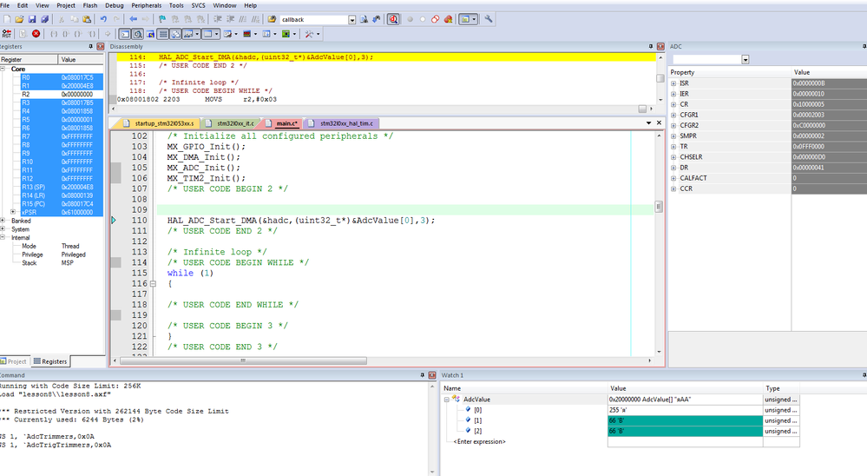
Task: Collapse the while block at line 116
Action: click(153, 283)
